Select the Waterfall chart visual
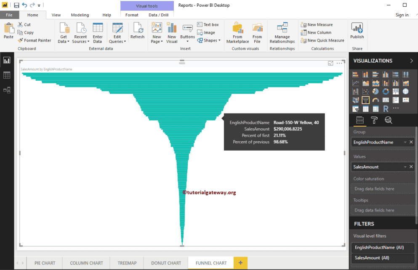 pos(356,92)
